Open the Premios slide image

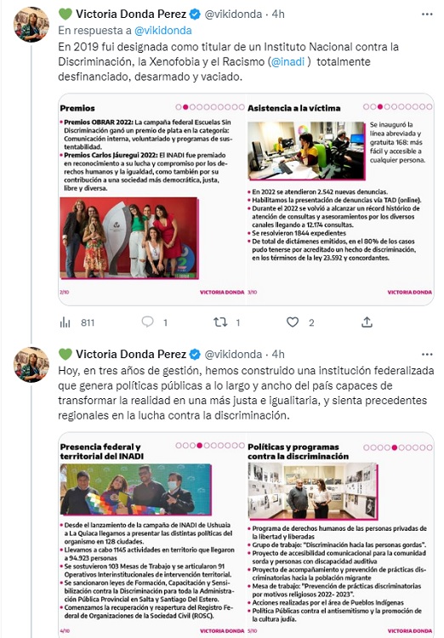[x=152, y=199]
